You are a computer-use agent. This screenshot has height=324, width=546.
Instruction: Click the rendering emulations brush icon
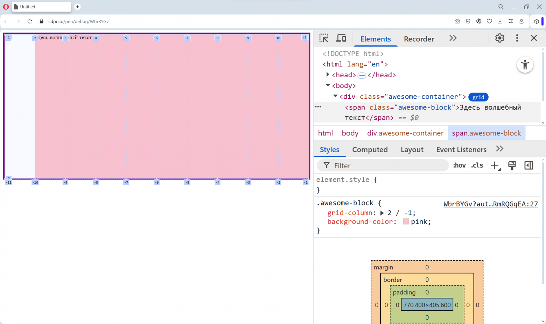(512, 165)
